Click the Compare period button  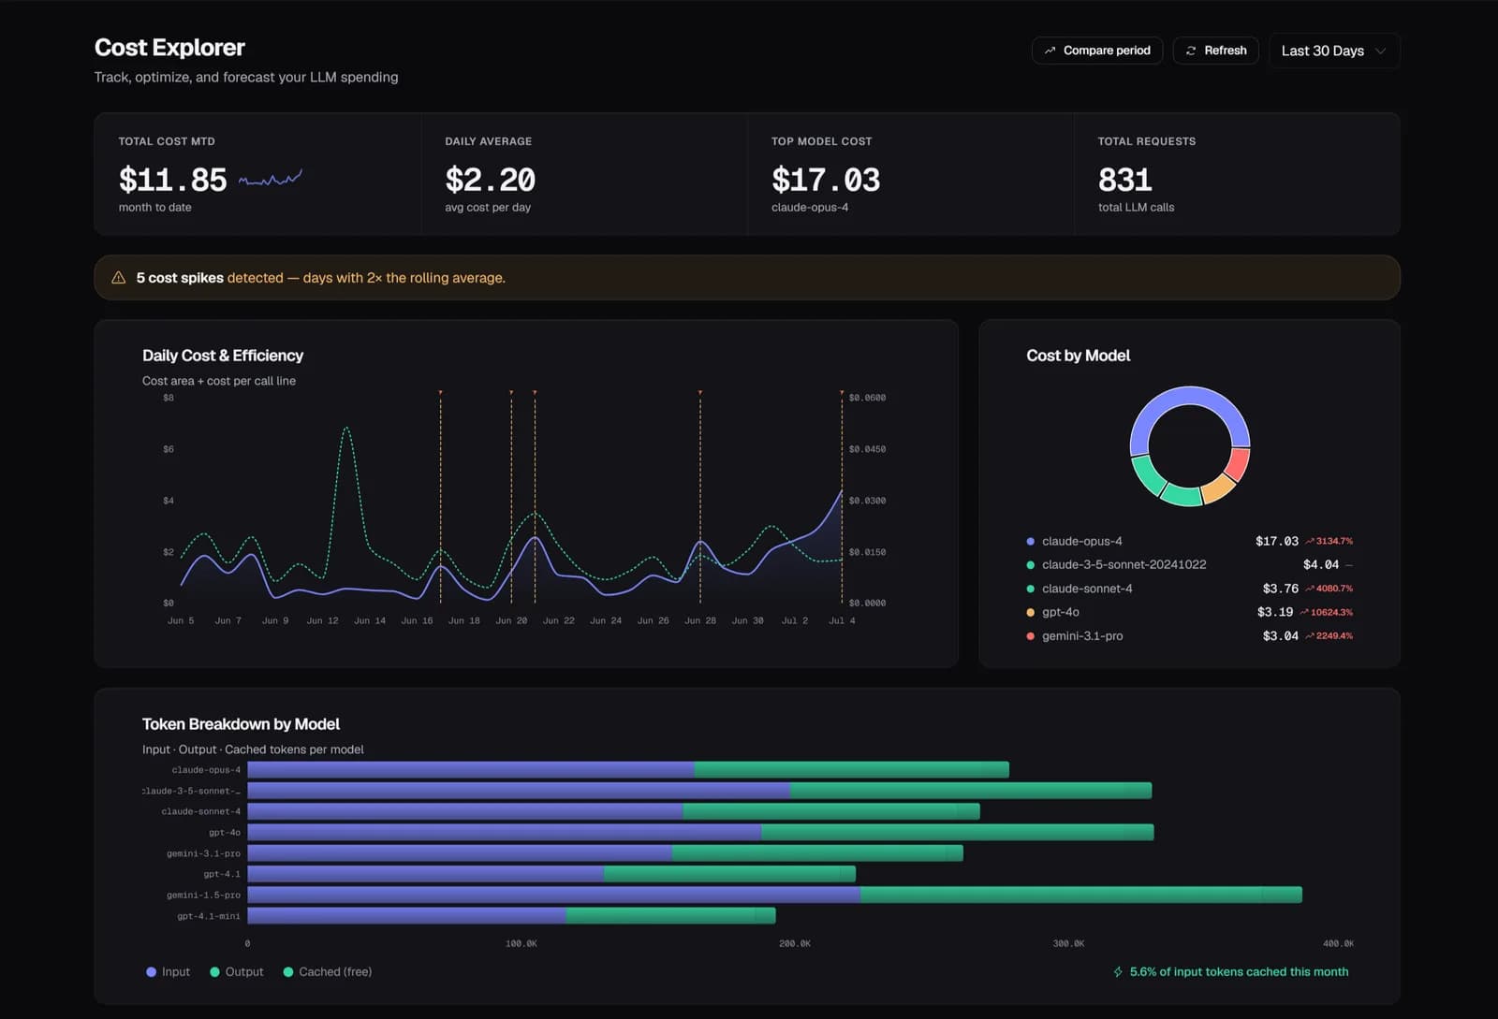pos(1097,51)
